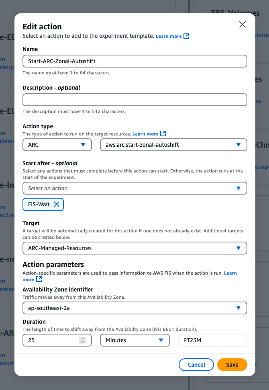Decrease the Duration value using the down stepper arrow

point(83,342)
